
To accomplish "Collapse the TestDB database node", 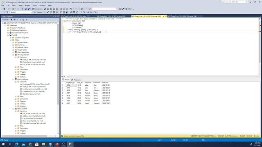I will 8,35.
